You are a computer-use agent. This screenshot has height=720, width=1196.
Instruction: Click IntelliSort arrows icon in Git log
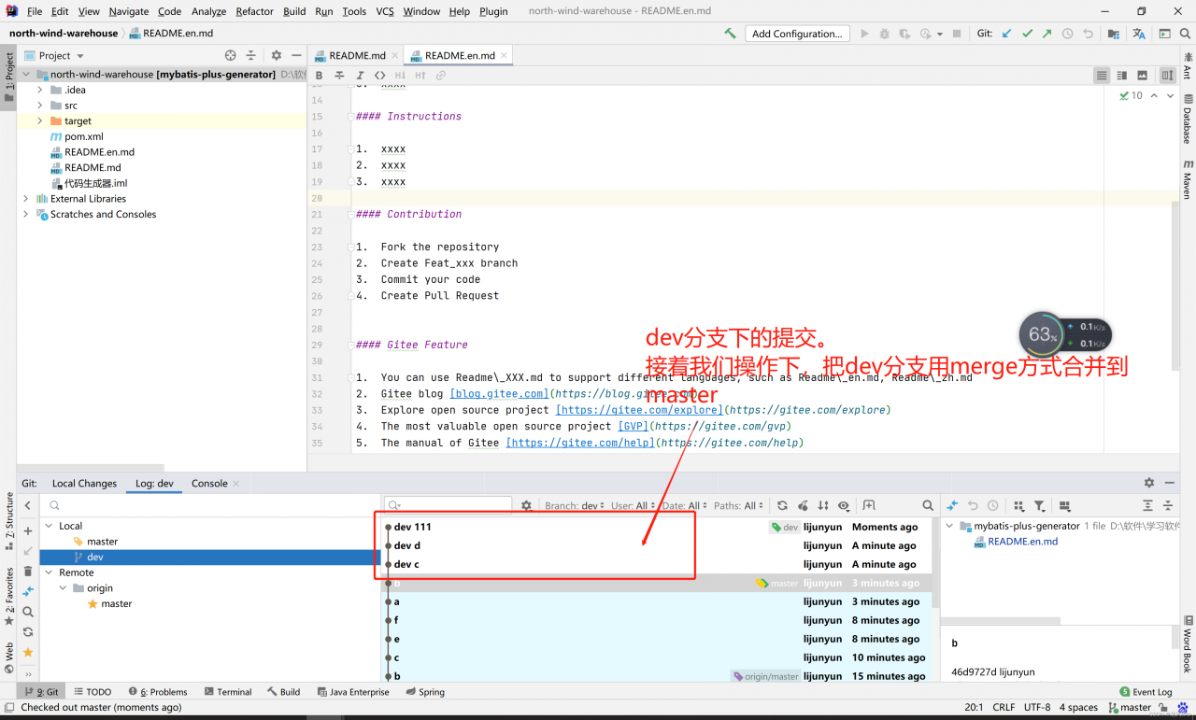click(x=823, y=505)
